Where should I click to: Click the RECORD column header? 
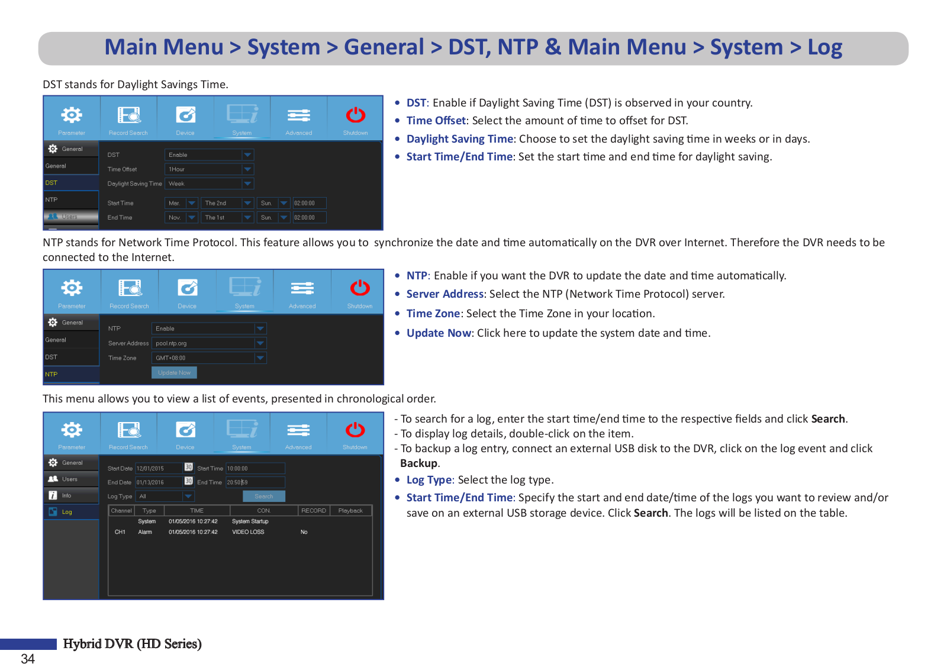pyautogui.click(x=314, y=510)
